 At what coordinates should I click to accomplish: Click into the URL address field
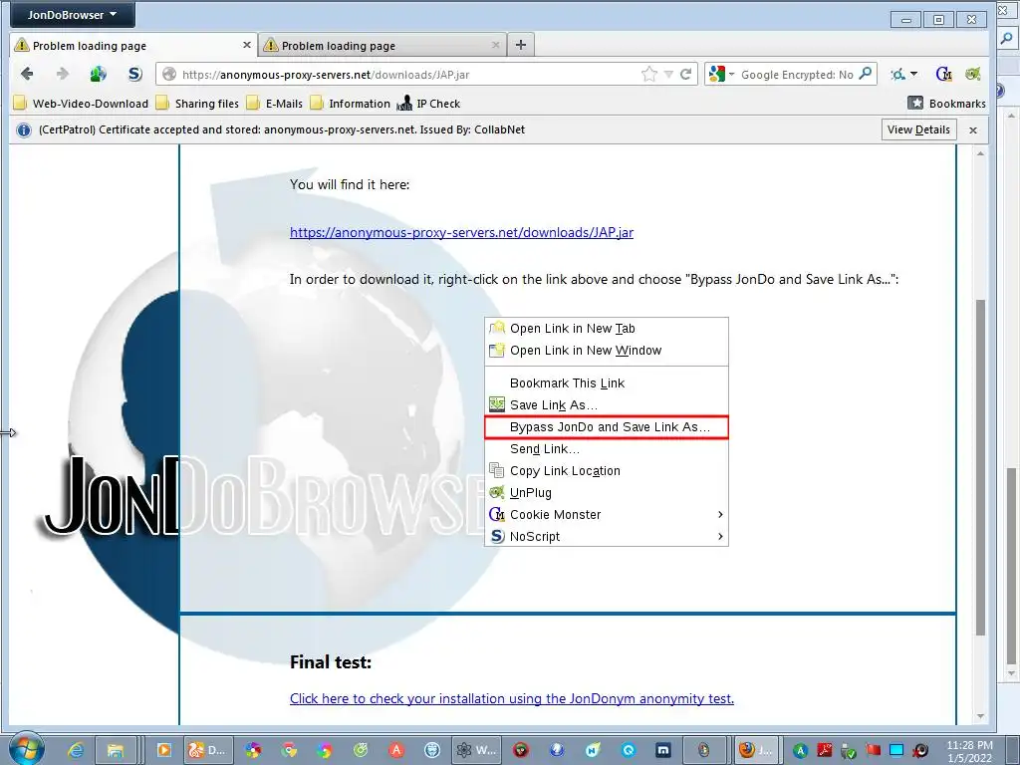(x=409, y=74)
